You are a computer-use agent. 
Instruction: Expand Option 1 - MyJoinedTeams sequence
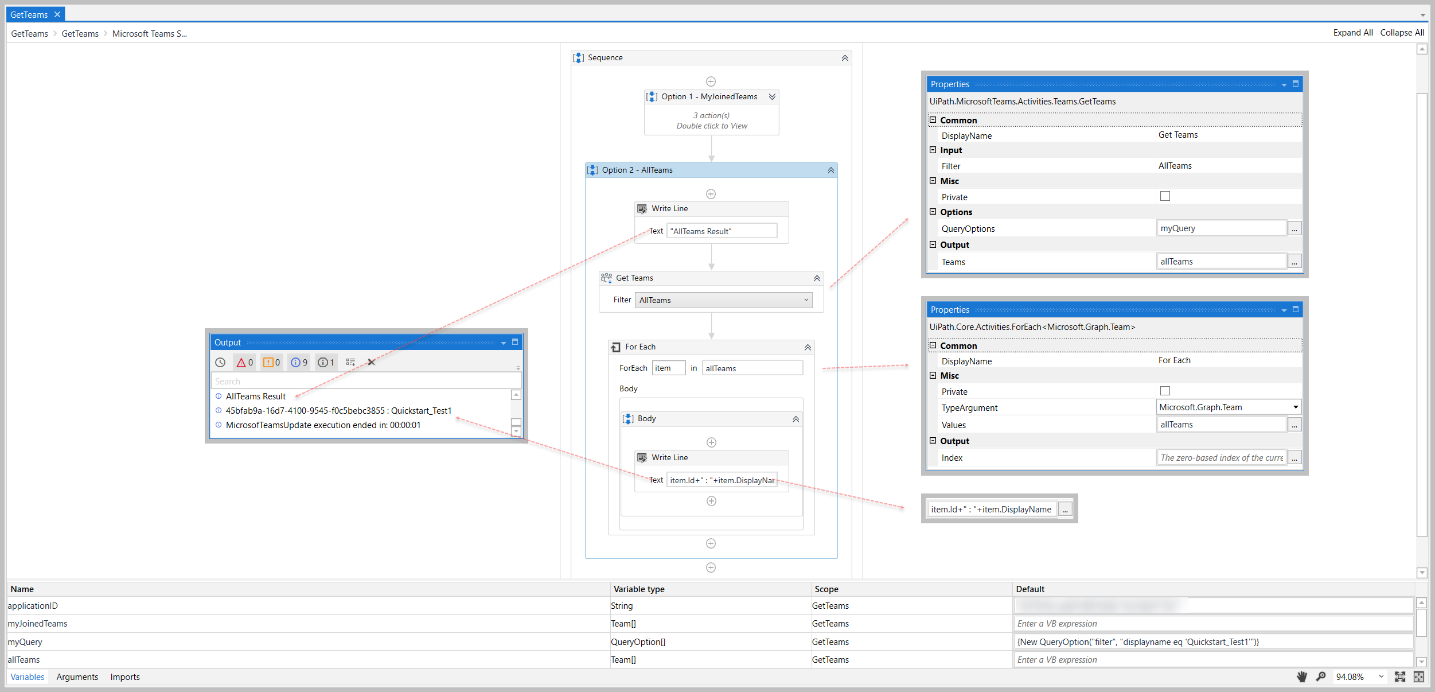point(773,97)
